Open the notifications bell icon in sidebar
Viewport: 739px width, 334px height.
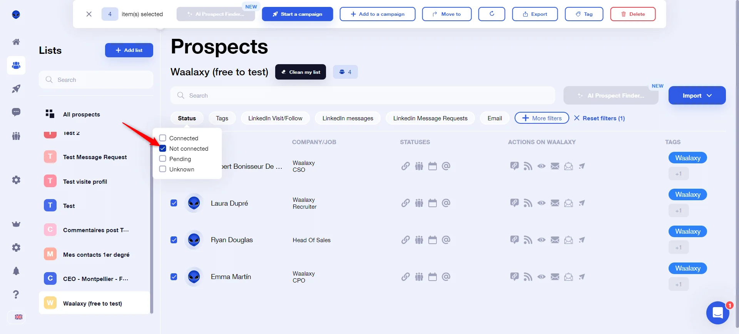pos(16,271)
